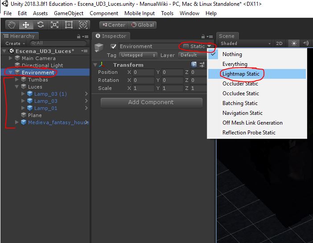Expand the Lamp_03 (1) prefab
Screen dimensions: 313x243
[x=23, y=93]
